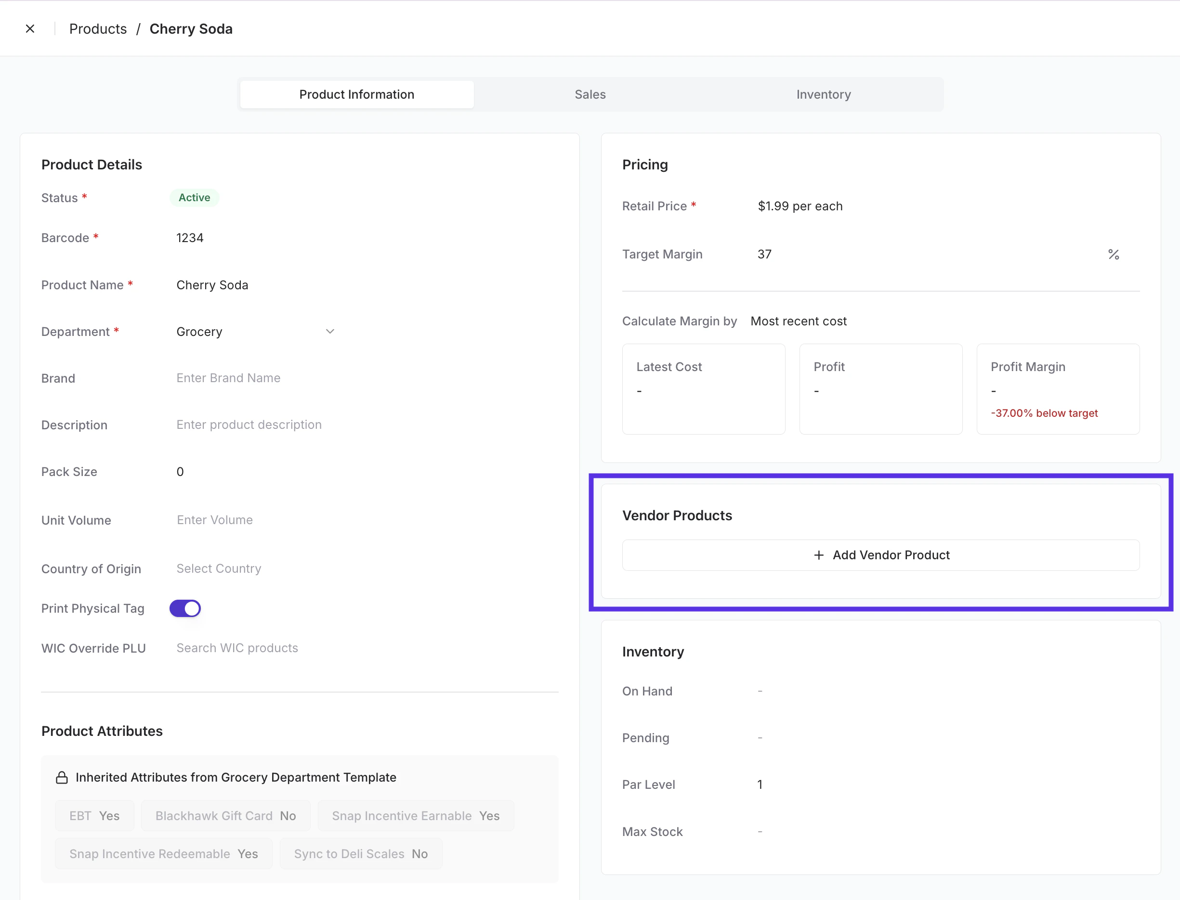Click the lock icon beside Inherited Attributes
This screenshot has height=900, width=1180.
pos(62,777)
